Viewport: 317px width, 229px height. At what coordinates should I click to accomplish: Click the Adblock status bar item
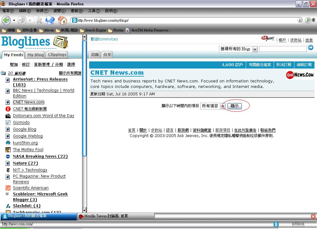298,224
